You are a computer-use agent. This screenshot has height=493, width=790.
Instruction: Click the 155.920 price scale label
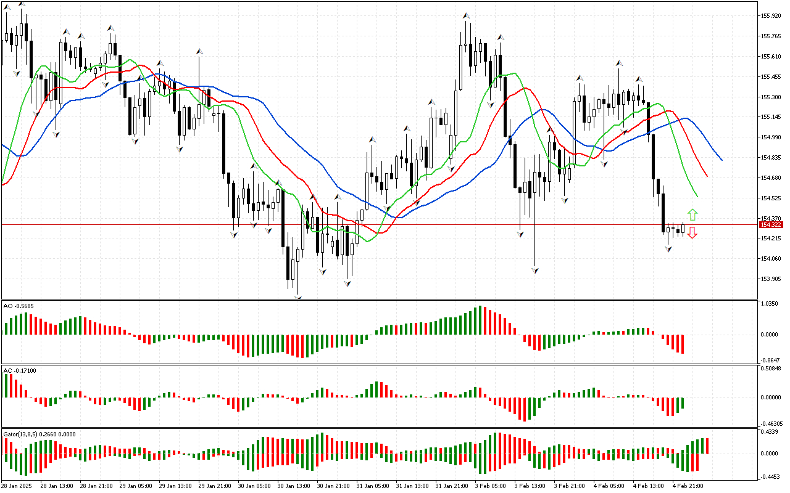771,16
